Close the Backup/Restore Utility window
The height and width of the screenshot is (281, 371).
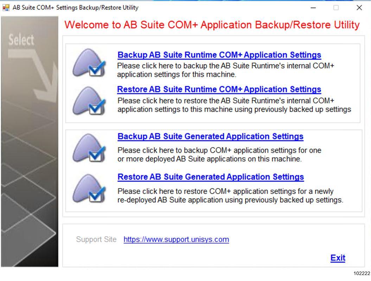[359, 8]
